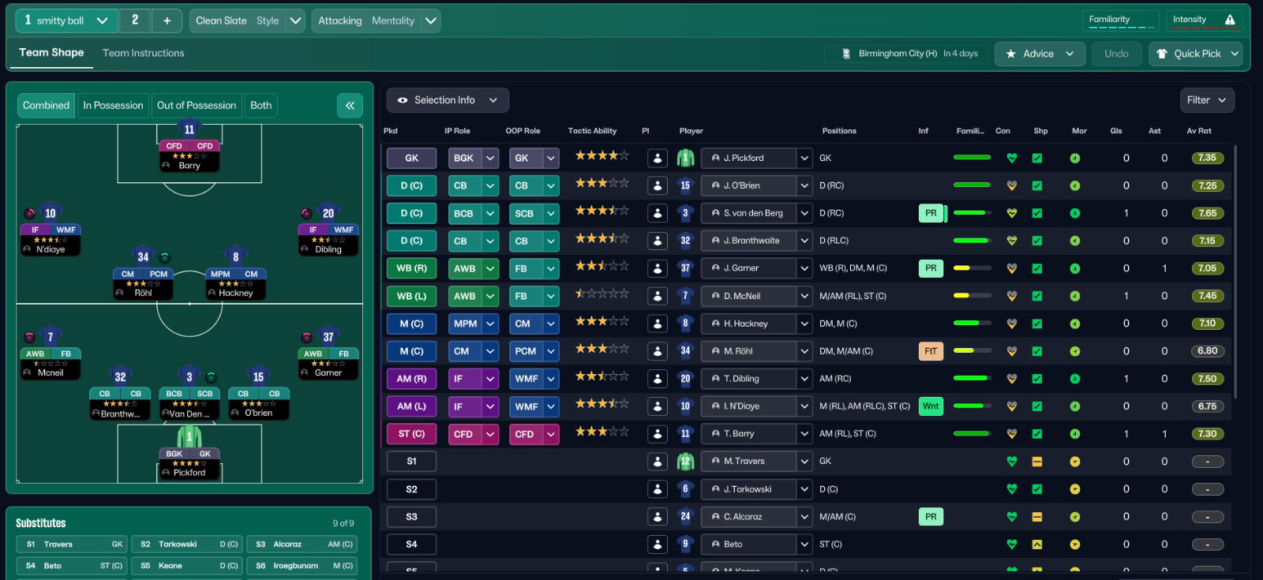This screenshot has width=1263, height=580.
Task: Click the WB (R) position button
Action: click(411, 268)
